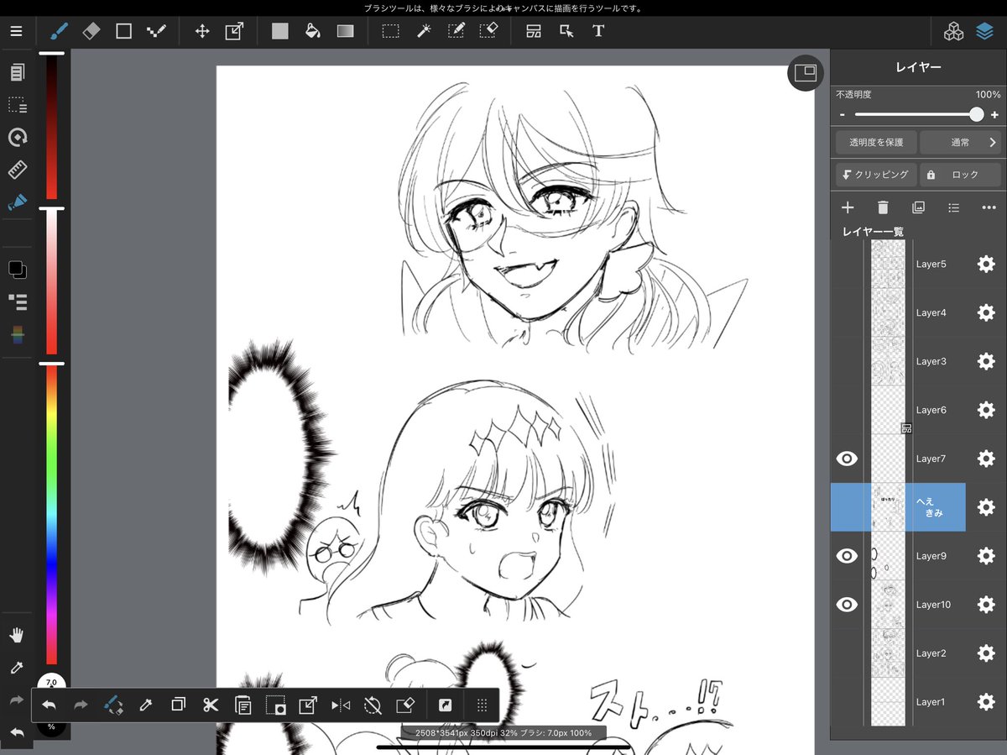Hide Layer7 using its eye icon
1007x755 pixels.
click(847, 459)
